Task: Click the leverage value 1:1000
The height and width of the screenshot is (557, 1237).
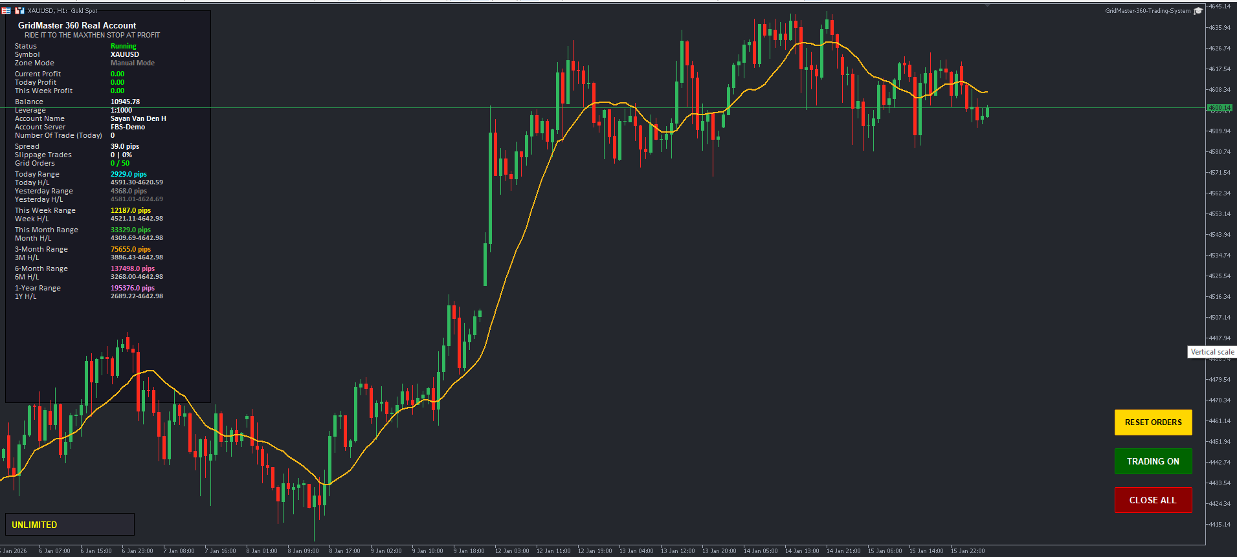Action: pyautogui.click(x=121, y=110)
